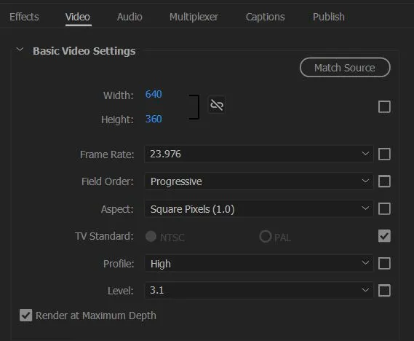This screenshot has width=414, height=341.
Task: Edit the Width value 640
Action: [154, 94]
